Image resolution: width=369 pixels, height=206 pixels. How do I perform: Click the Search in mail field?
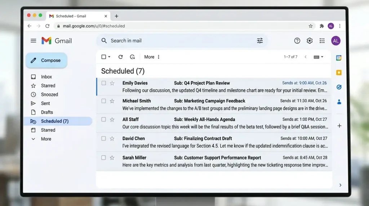coord(182,41)
